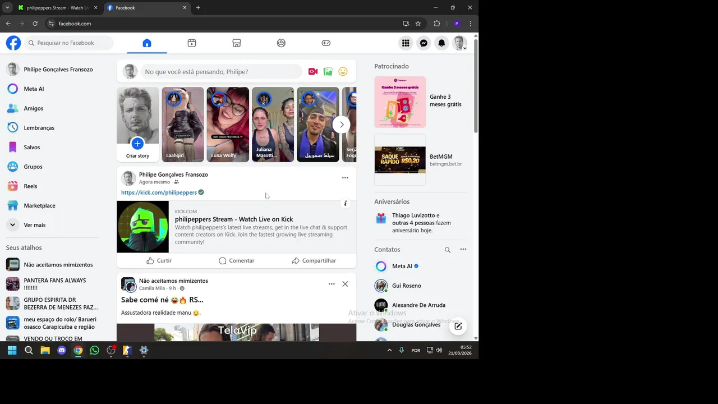
Task: Open chat with Gui Roseno
Action: (x=420, y=286)
